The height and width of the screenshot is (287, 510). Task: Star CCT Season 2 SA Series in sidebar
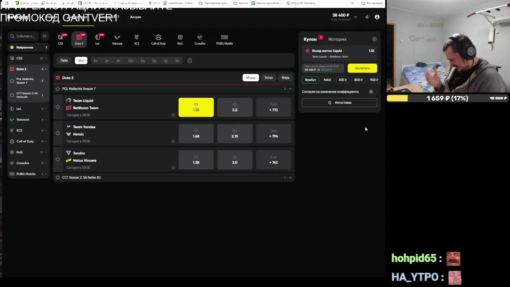click(x=12, y=95)
